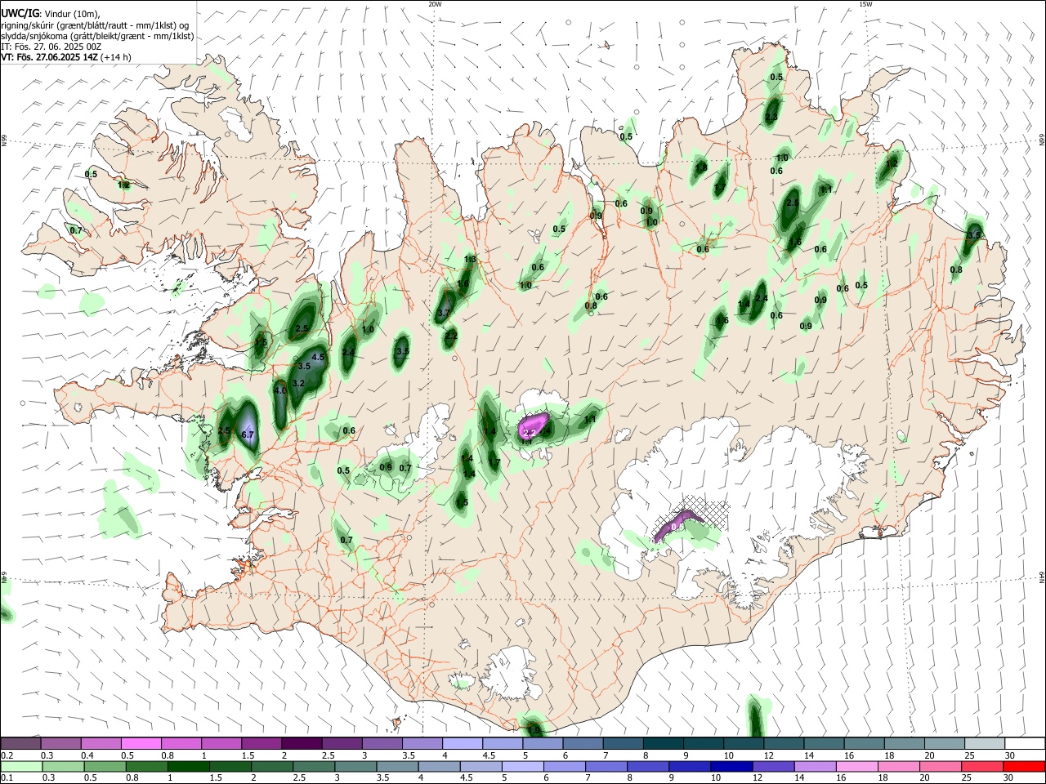Click the 4.5 rain value in west Iceland
This screenshot has height=784, width=1046.
pyautogui.click(x=318, y=357)
